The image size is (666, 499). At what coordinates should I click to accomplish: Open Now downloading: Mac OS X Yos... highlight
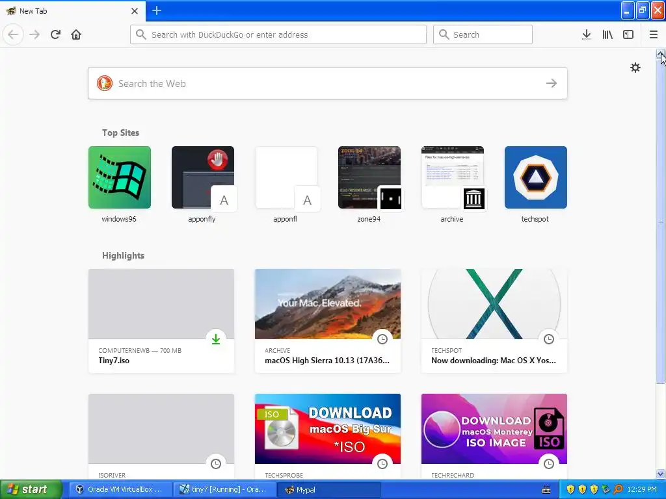[x=494, y=321]
